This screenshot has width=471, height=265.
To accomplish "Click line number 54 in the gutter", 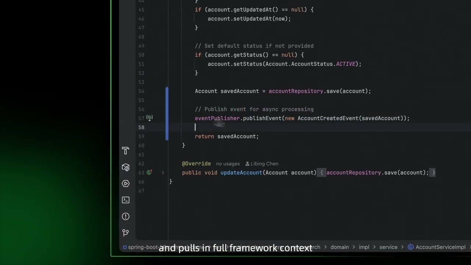I will (141, 91).
